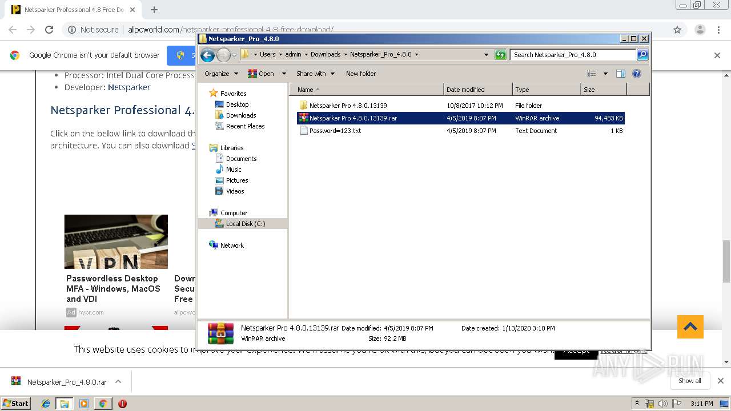
Task: Click the Start button
Action: click(x=15, y=404)
